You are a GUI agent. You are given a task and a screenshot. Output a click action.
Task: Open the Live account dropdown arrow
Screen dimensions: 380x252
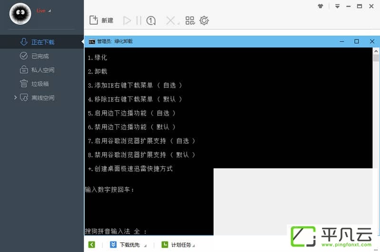coord(49,11)
